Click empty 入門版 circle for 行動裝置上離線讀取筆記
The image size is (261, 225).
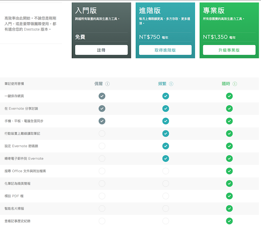[102, 133]
